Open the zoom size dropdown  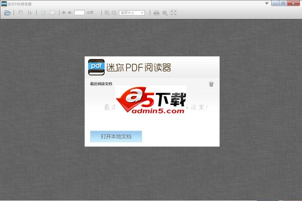pos(132,13)
